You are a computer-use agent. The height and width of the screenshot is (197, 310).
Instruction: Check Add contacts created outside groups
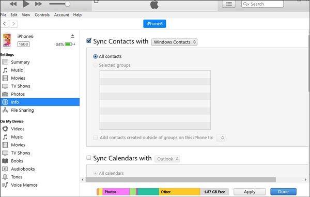(95, 138)
